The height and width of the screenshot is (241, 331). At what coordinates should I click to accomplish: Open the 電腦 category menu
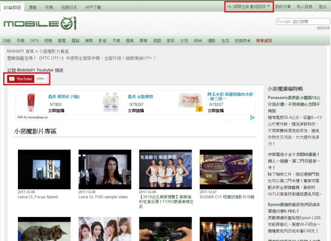click(75, 41)
